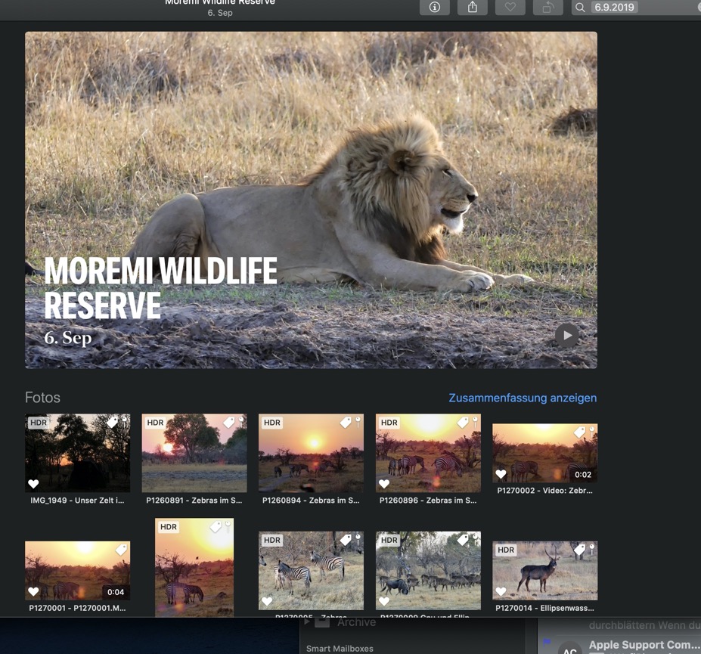Click the share icon in toolbar

pos(473,8)
